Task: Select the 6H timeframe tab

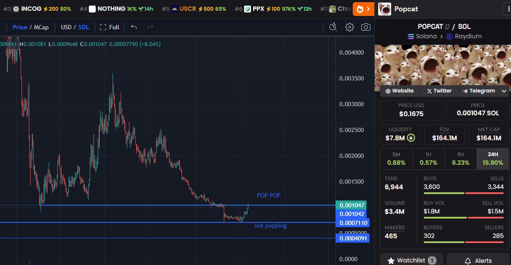Action: click(x=461, y=159)
